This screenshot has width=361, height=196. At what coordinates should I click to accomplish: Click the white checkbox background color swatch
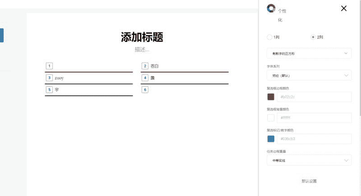(x=271, y=118)
